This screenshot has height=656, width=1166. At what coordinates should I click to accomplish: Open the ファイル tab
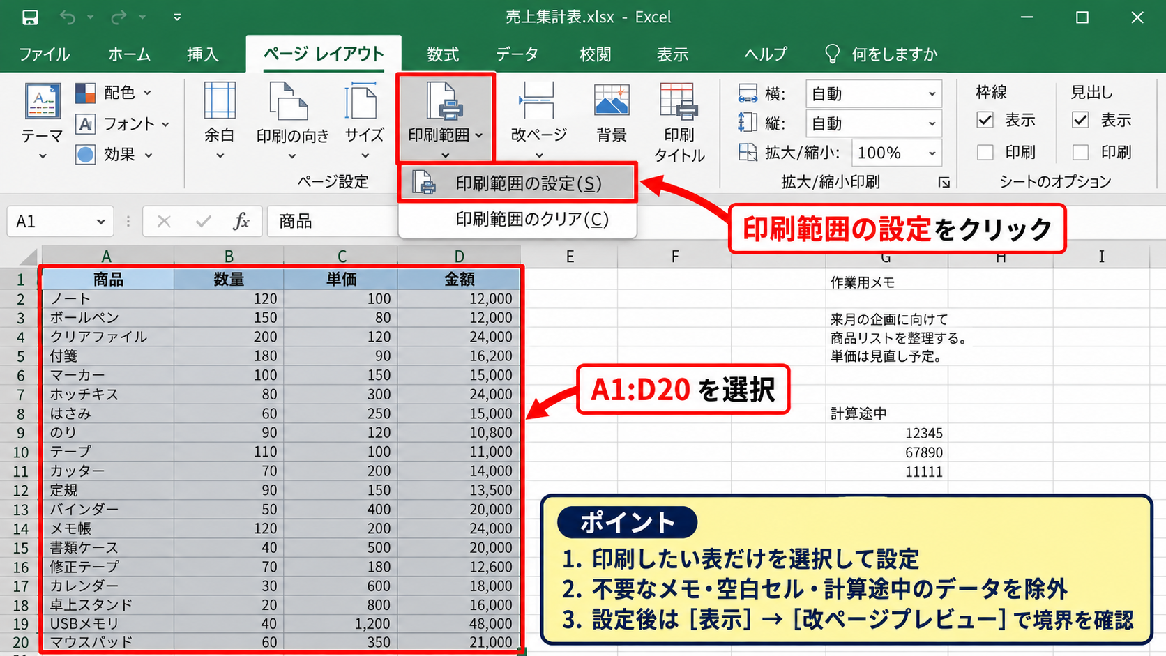[44, 54]
